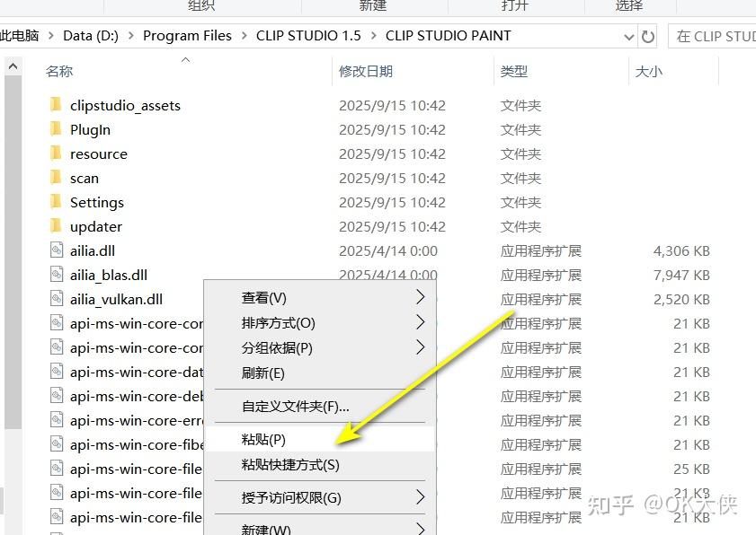Choose 粘贴(P) to paste files
Viewport: 756px width, 535px height.
320,439
